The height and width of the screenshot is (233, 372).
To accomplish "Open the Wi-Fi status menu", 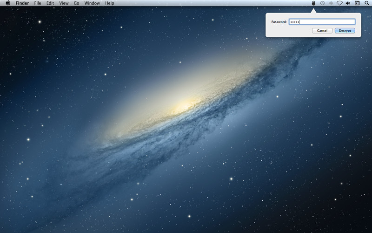I will [x=339, y=3].
